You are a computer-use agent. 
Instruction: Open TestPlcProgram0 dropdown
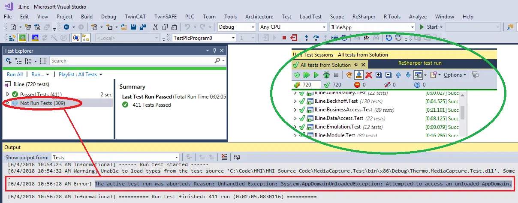click(204, 38)
